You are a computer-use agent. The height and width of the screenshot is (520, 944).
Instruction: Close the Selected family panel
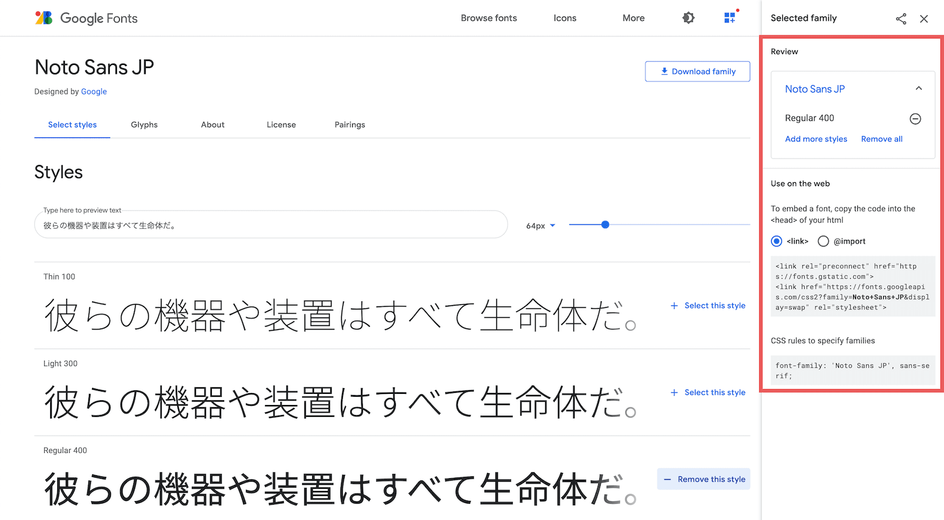coord(924,19)
